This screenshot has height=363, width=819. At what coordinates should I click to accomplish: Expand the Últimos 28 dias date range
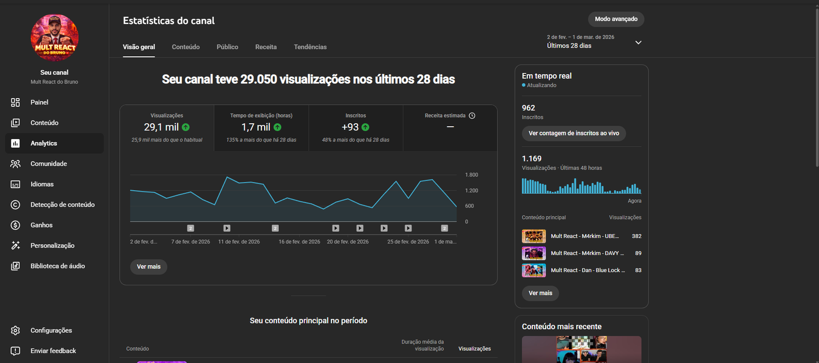click(638, 42)
